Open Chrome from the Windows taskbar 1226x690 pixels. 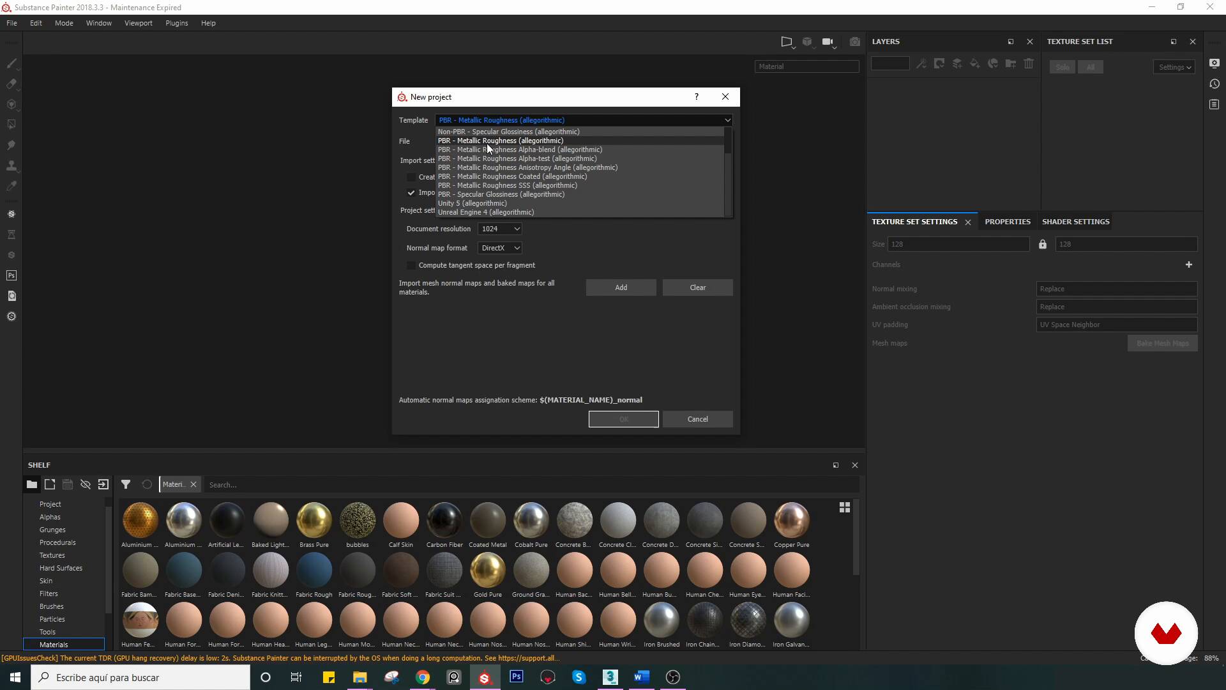click(x=423, y=677)
